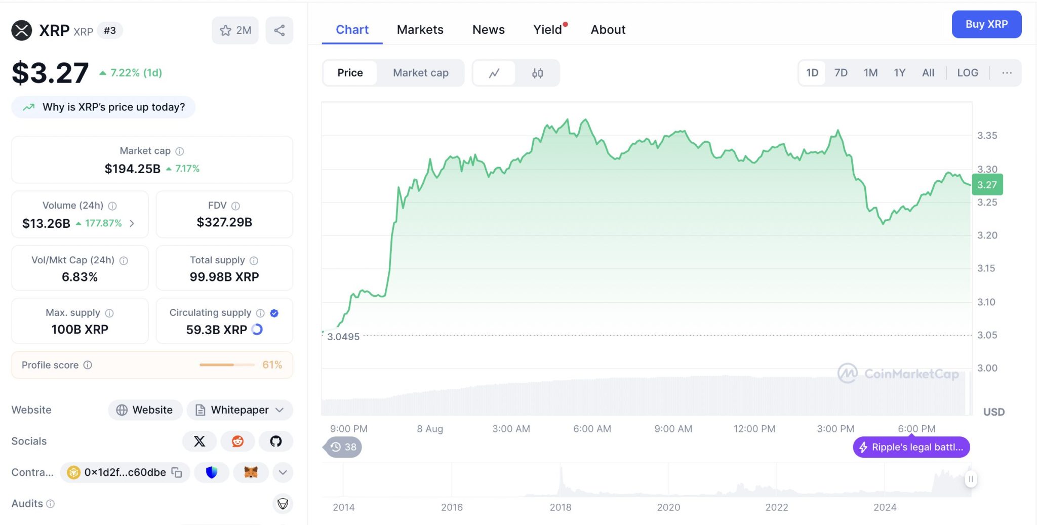Open the price history events icon showing 38

click(342, 447)
